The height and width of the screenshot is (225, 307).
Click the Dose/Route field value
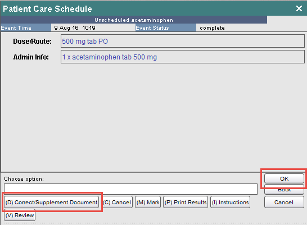pyautogui.click(x=183, y=41)
